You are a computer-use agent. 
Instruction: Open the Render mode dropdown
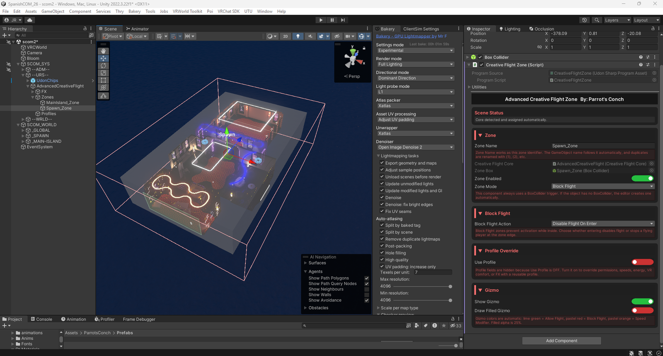pos(415,64)
